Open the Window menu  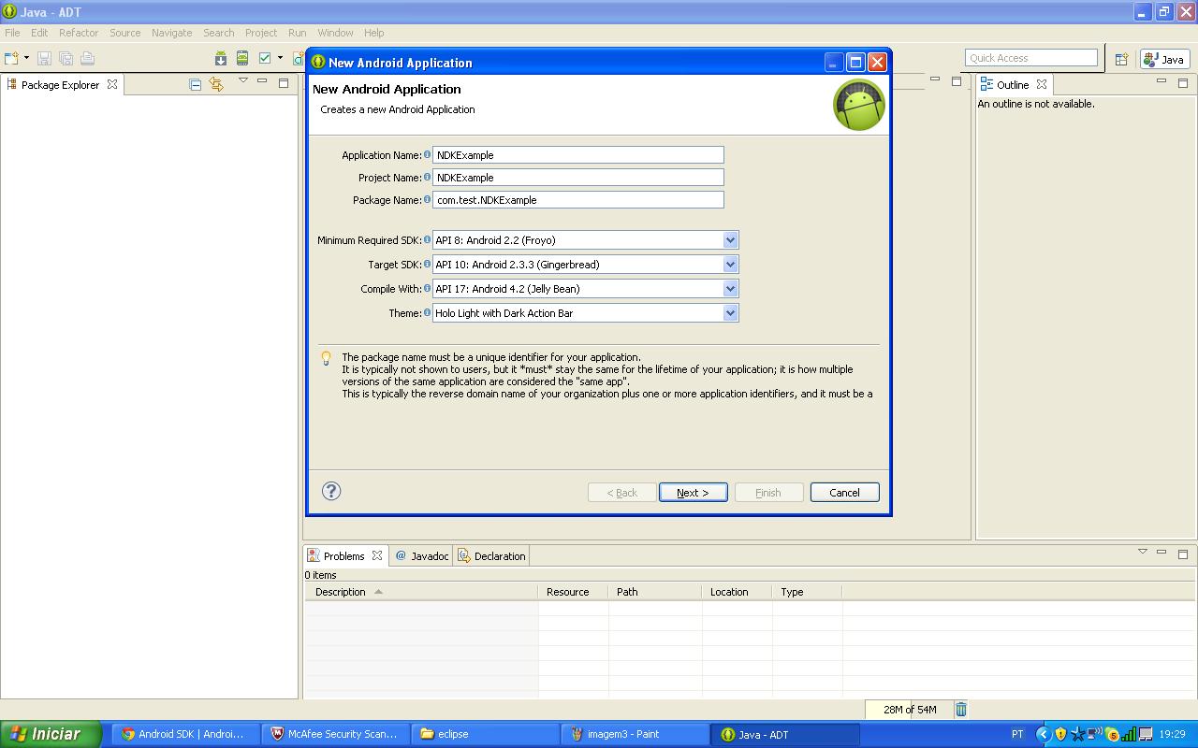pyautogui.click(x=335, y=33)
